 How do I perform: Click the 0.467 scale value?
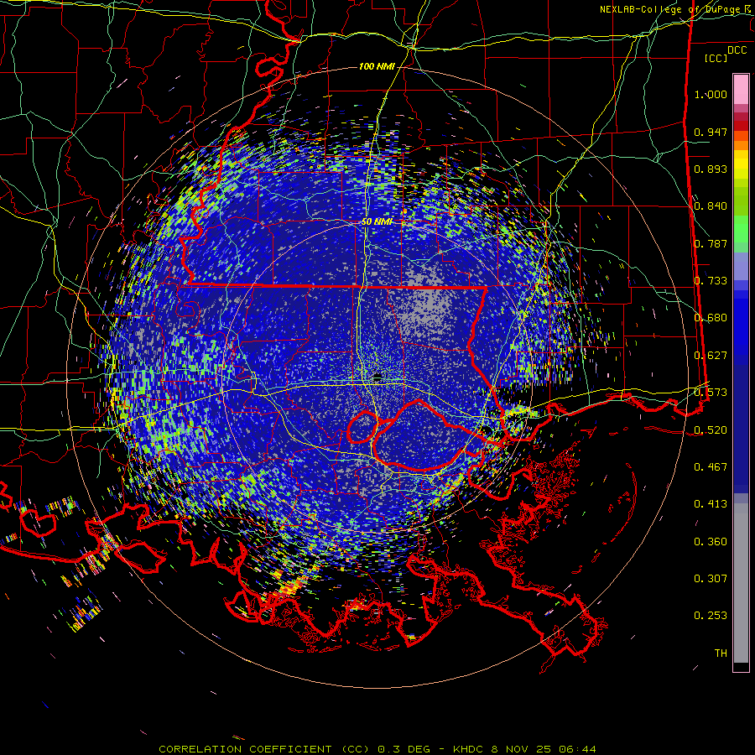pyautogui.click(x=711, y=467)
